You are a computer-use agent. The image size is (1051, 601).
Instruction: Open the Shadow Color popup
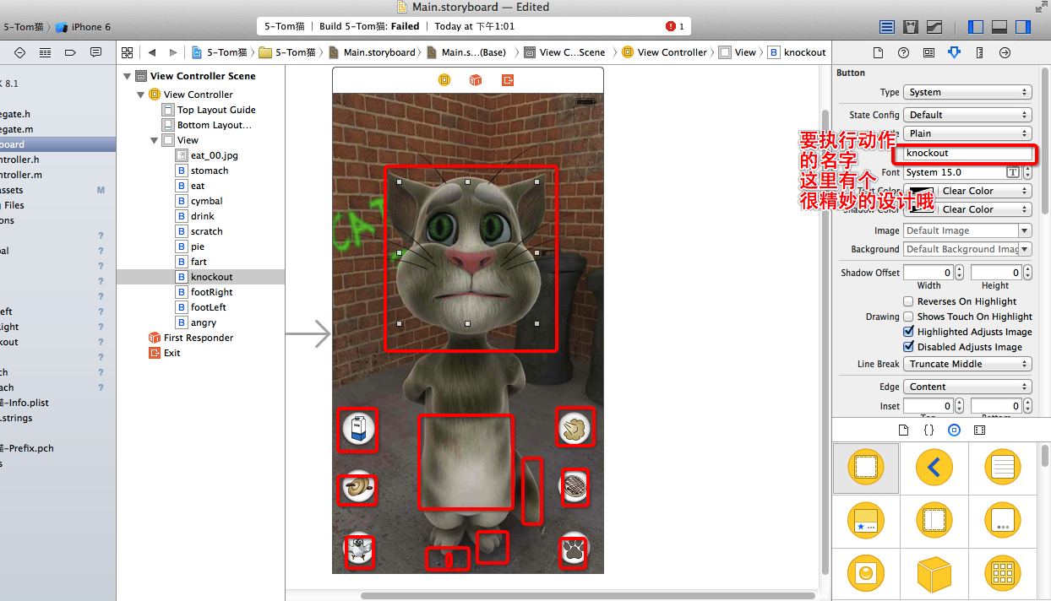click(x=967, y=209)
